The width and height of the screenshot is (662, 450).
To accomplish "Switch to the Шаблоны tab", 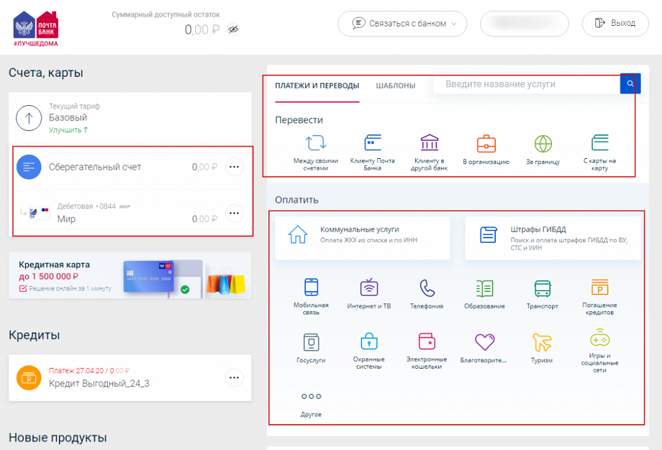I will 396,85.
